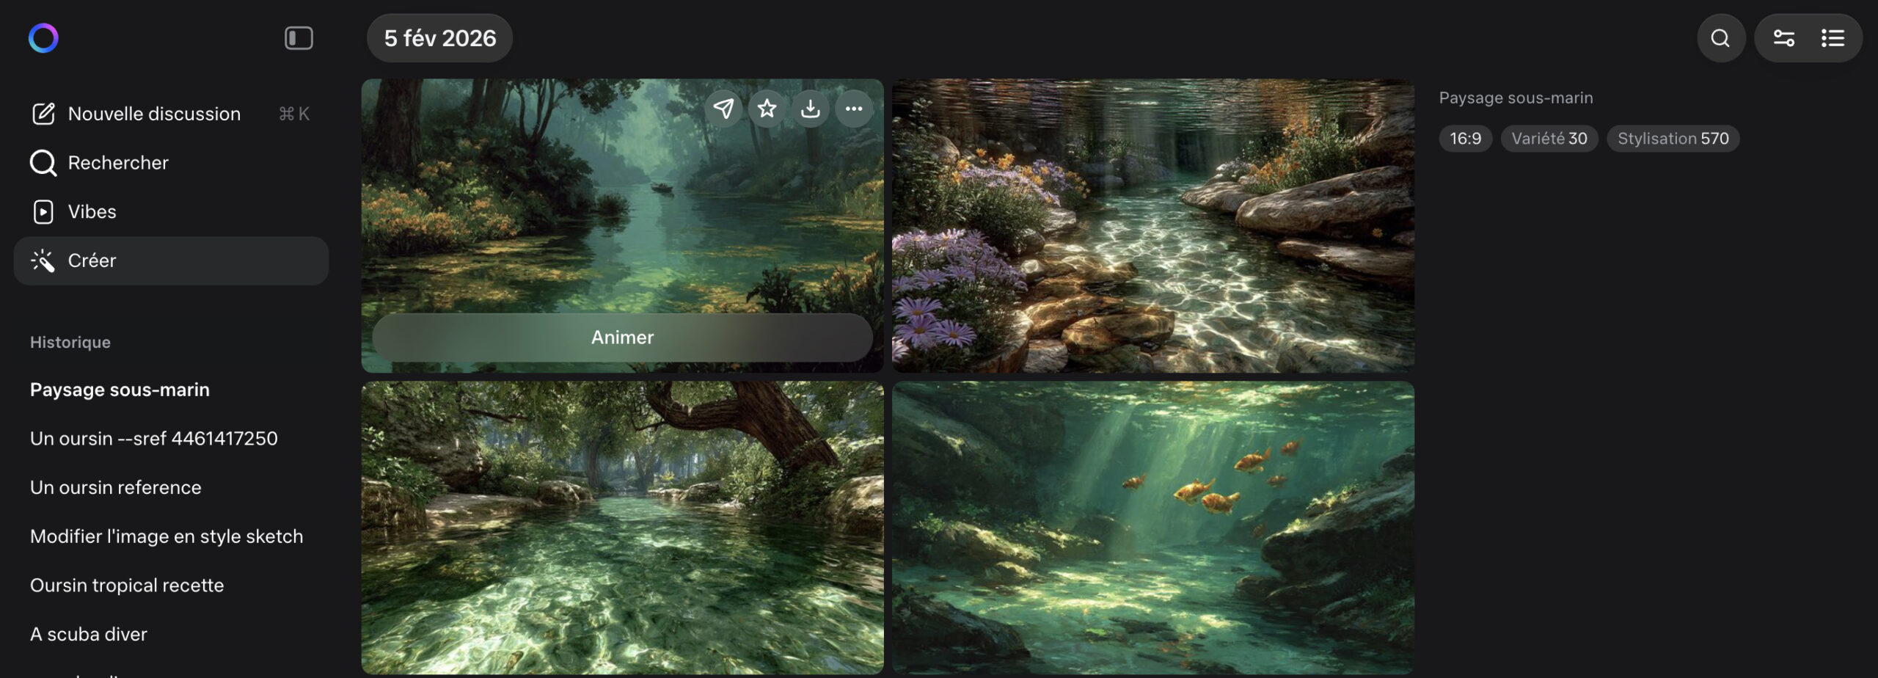This screenshot has width=1878, height=678.
Task: Click the Rechercher magnifier icon in sidebar
Action: 43,163
